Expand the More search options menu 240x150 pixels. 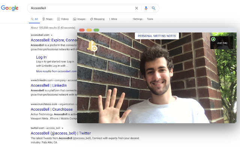point(113,19)
